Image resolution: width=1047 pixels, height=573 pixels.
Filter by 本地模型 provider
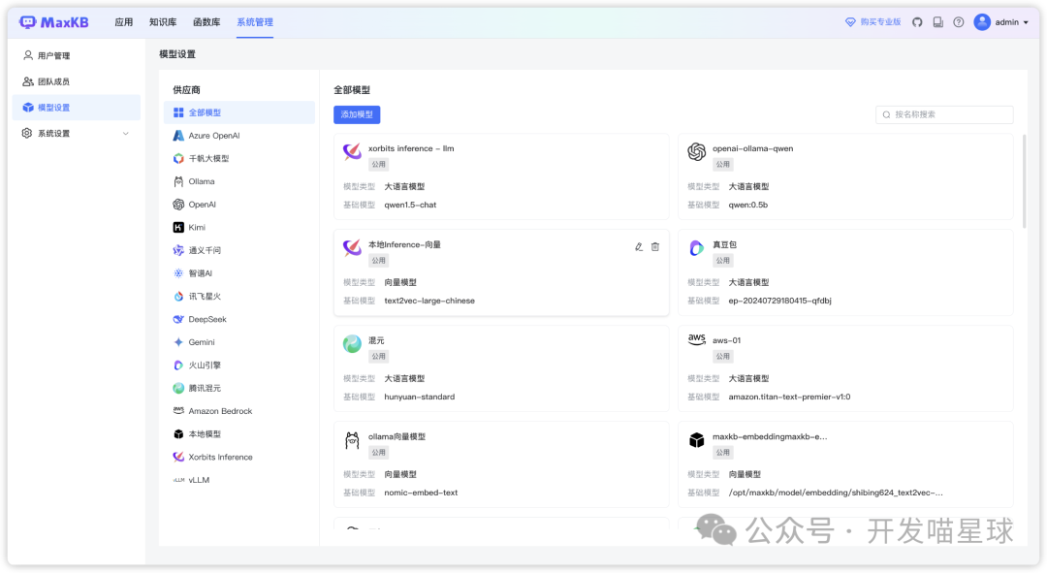(x=239, y=434)
